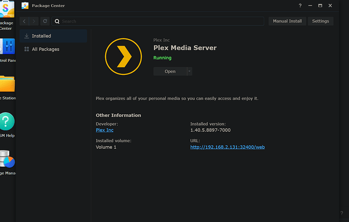This screenshot has width=349, height=222.
Task: Click the Developer: label
Action: point(107,124)
